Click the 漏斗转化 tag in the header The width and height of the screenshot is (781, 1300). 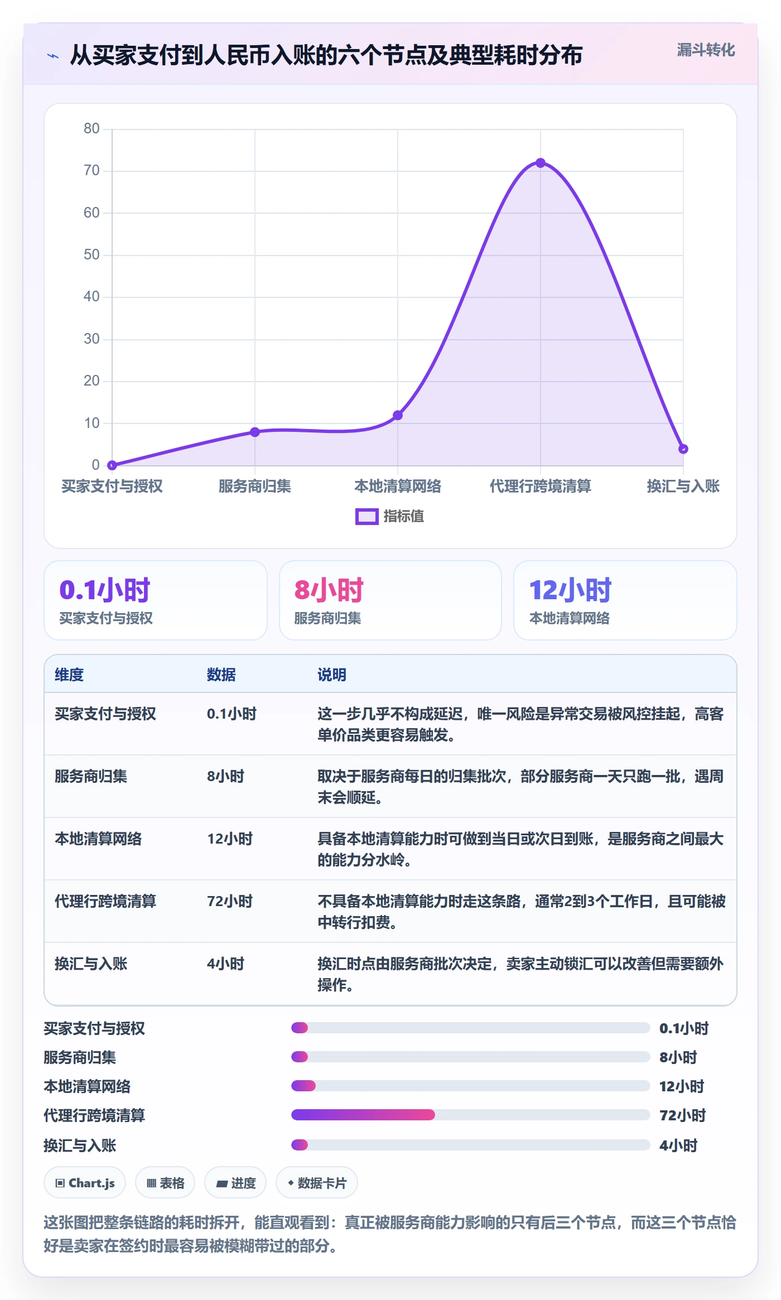pos(706,50)
